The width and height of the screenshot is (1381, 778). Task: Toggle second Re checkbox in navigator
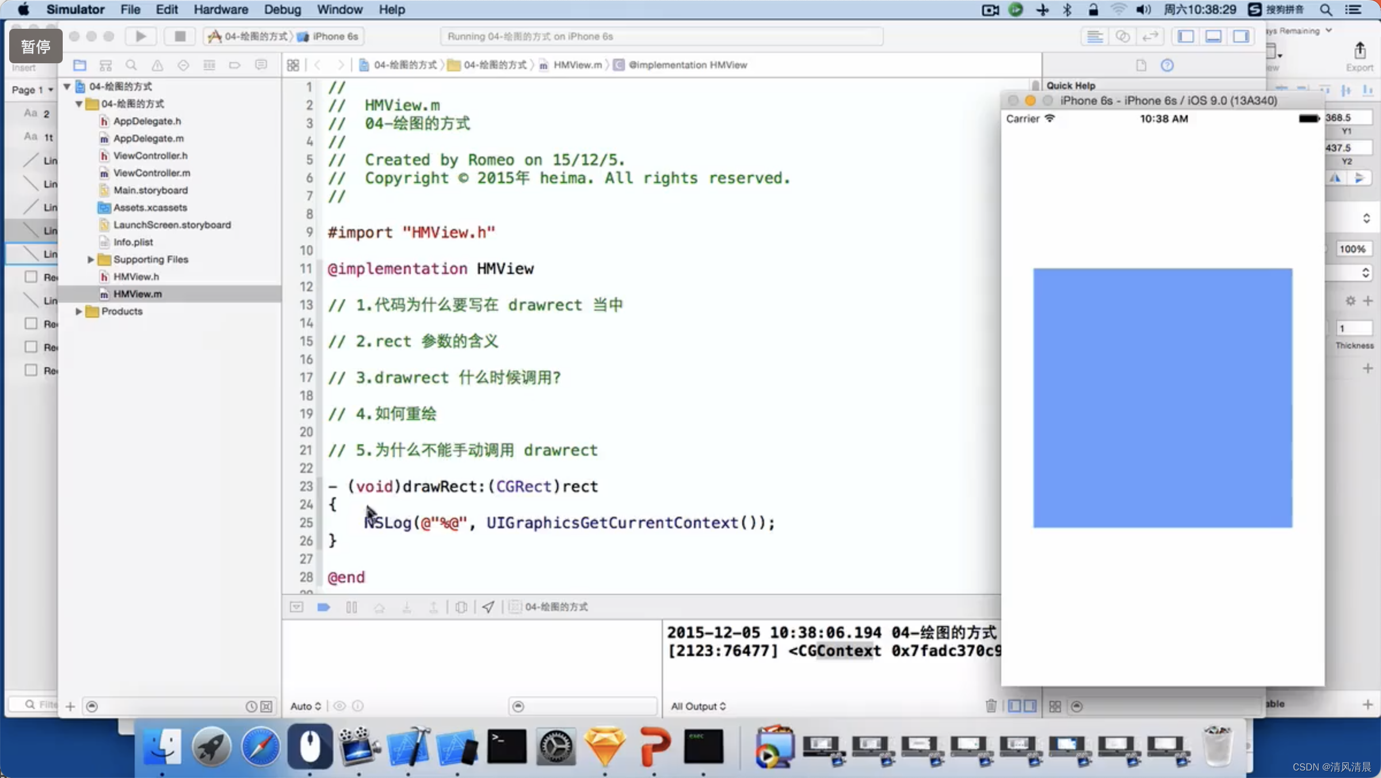(x=30, y=323)
